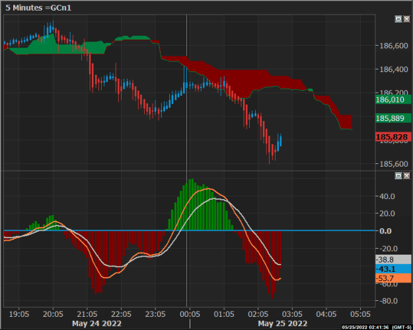
Task: Click the 20:05 time axis label
Action: tap(53, 314)
